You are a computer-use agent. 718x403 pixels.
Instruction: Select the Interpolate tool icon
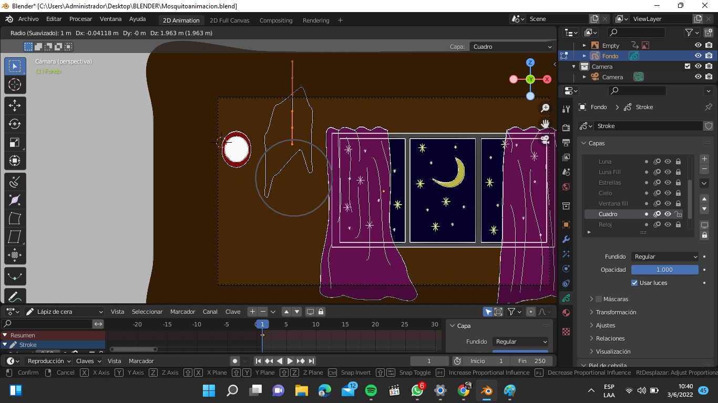15,276
